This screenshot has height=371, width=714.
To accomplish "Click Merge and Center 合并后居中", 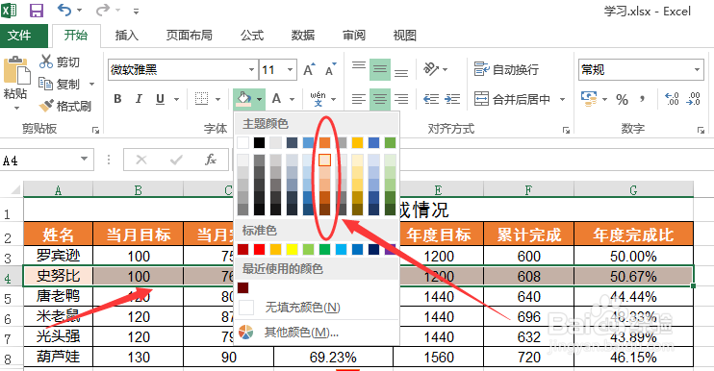I will tap(513, 99).
